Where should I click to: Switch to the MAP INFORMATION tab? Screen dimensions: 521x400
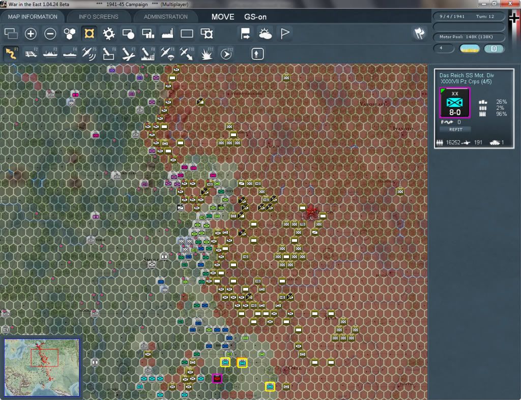[33, 17]
